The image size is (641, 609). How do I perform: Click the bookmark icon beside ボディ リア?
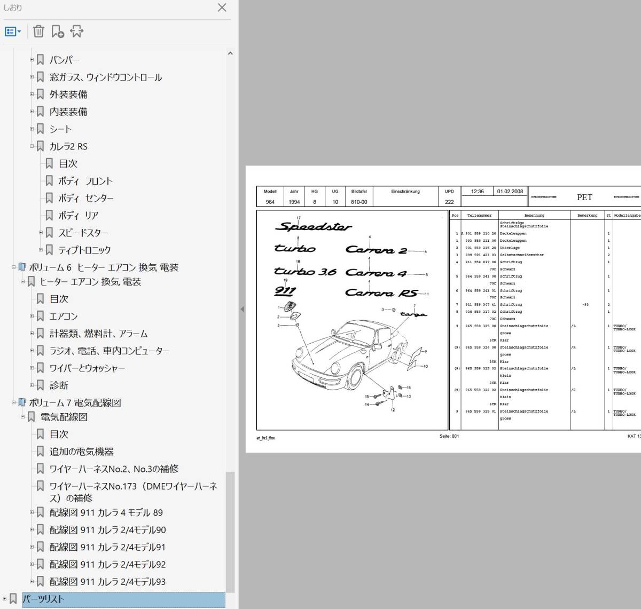(x=49, y=215)
